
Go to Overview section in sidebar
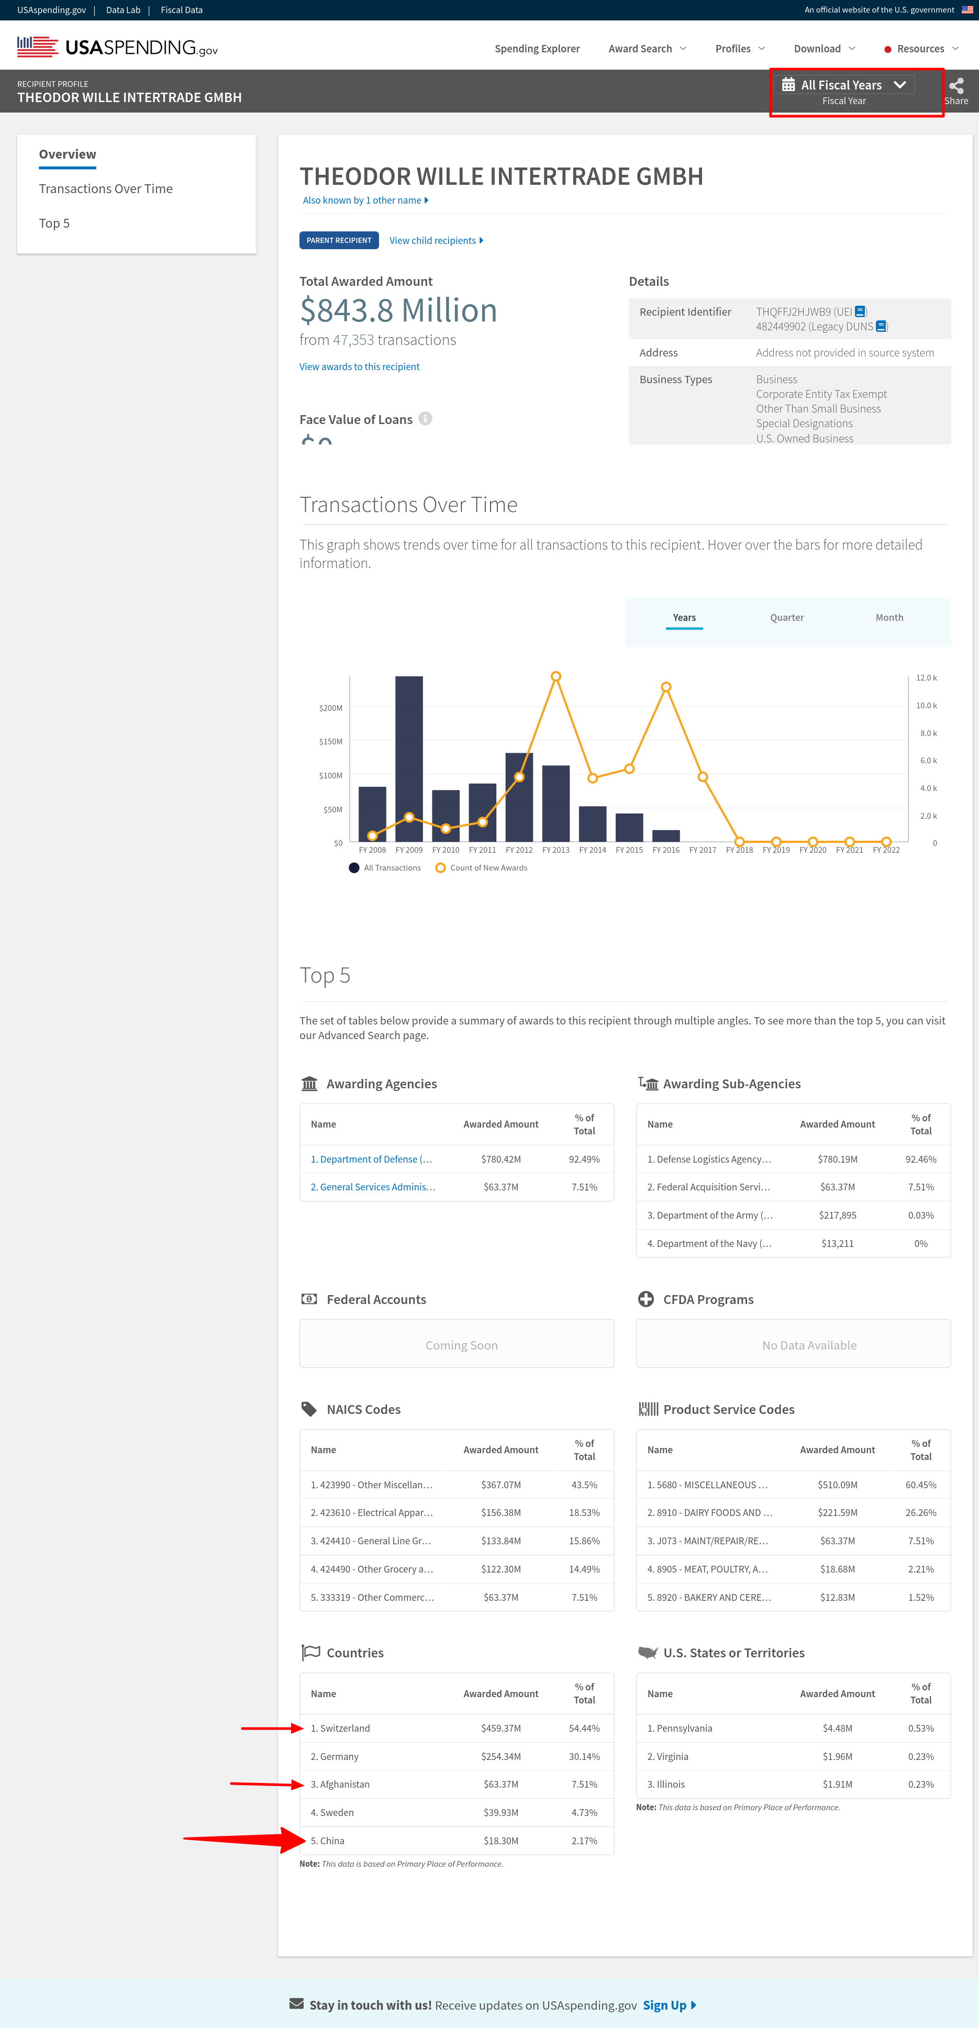[x=68, y=154]
